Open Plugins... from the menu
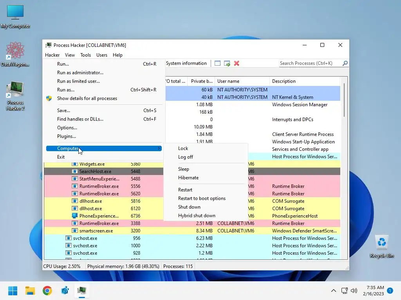 pyautogui.click(x=104, y=136)
